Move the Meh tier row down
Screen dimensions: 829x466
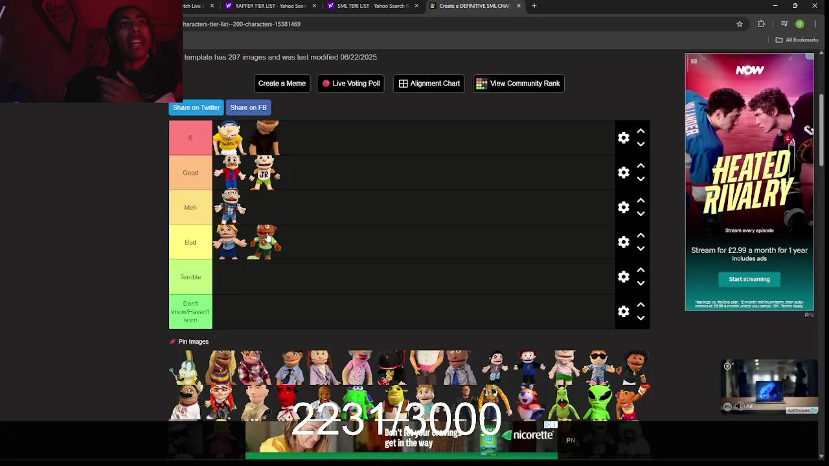641,214
